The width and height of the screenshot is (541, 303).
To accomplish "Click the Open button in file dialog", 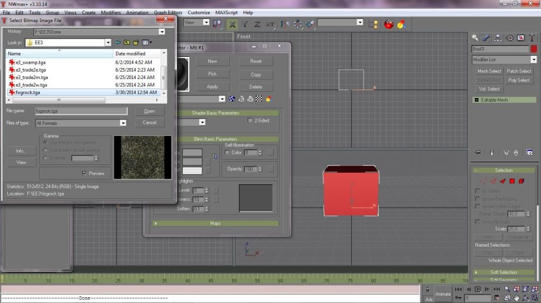I will tap(150, 111).
